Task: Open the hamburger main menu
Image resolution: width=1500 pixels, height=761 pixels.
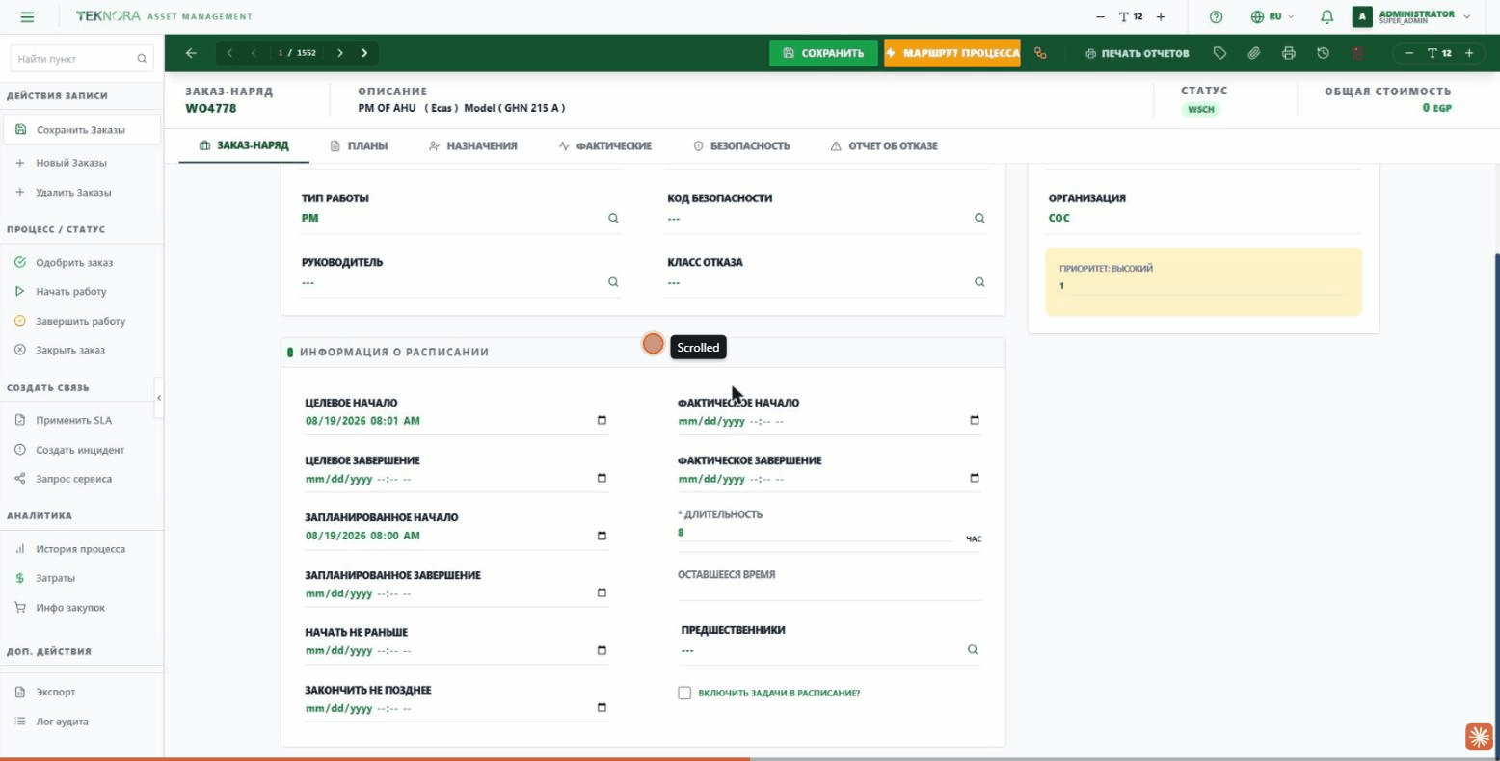Action: tap(27, 17)
